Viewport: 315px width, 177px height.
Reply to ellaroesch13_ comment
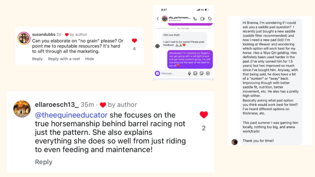tap(43, 162)
